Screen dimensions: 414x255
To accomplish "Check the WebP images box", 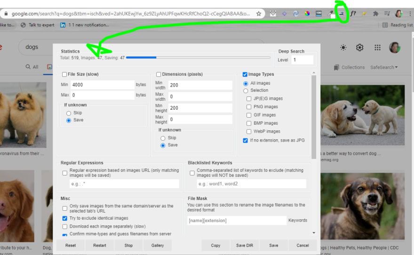I will 249,131.
